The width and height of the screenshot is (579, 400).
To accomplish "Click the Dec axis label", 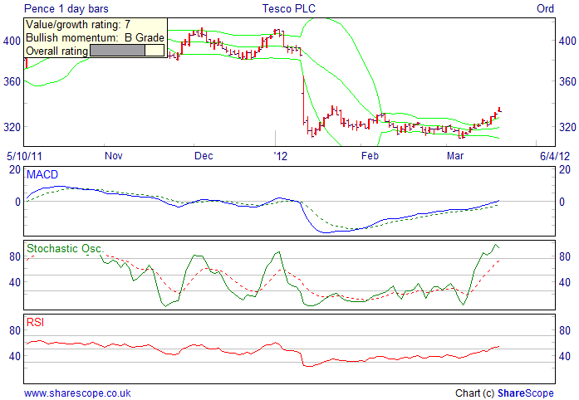I will click(x=204, y=156).
